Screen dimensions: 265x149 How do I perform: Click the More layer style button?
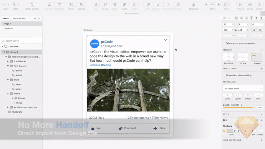[x=259, y=95]
